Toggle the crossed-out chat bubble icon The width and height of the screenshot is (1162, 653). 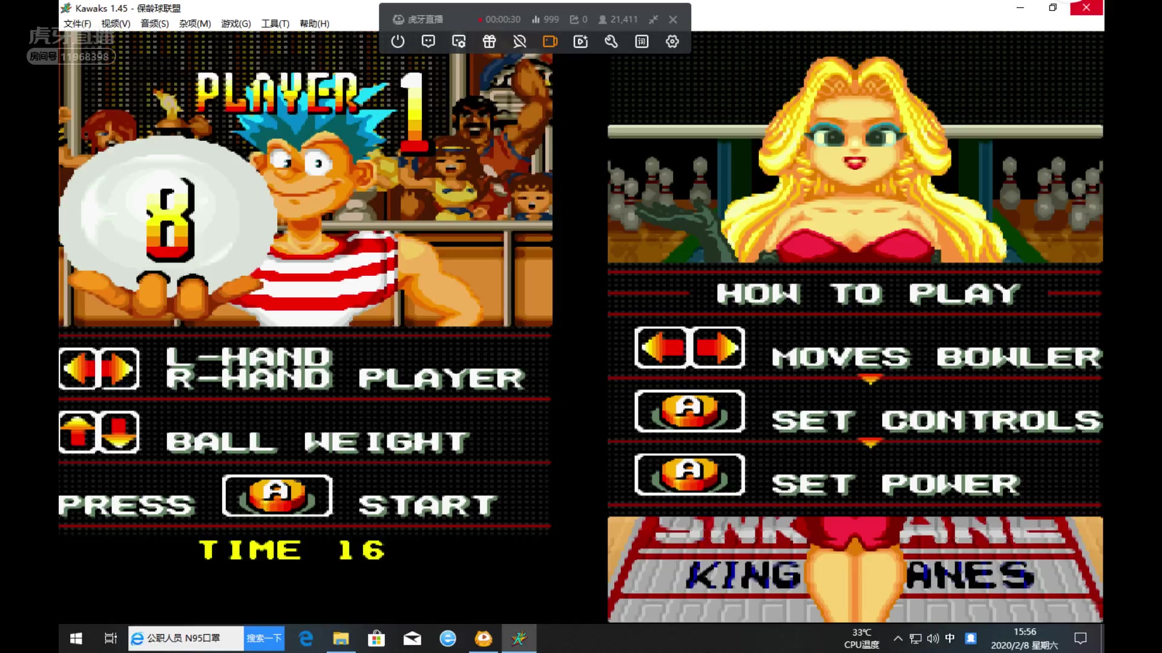(x=520, y=42)
